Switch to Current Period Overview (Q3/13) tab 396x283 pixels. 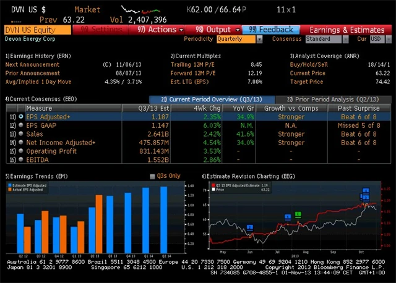click(212, 99)
